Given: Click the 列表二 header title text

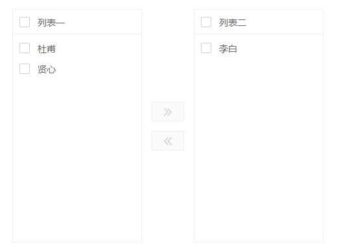Looking at the screenshot, I should [233, 23].
